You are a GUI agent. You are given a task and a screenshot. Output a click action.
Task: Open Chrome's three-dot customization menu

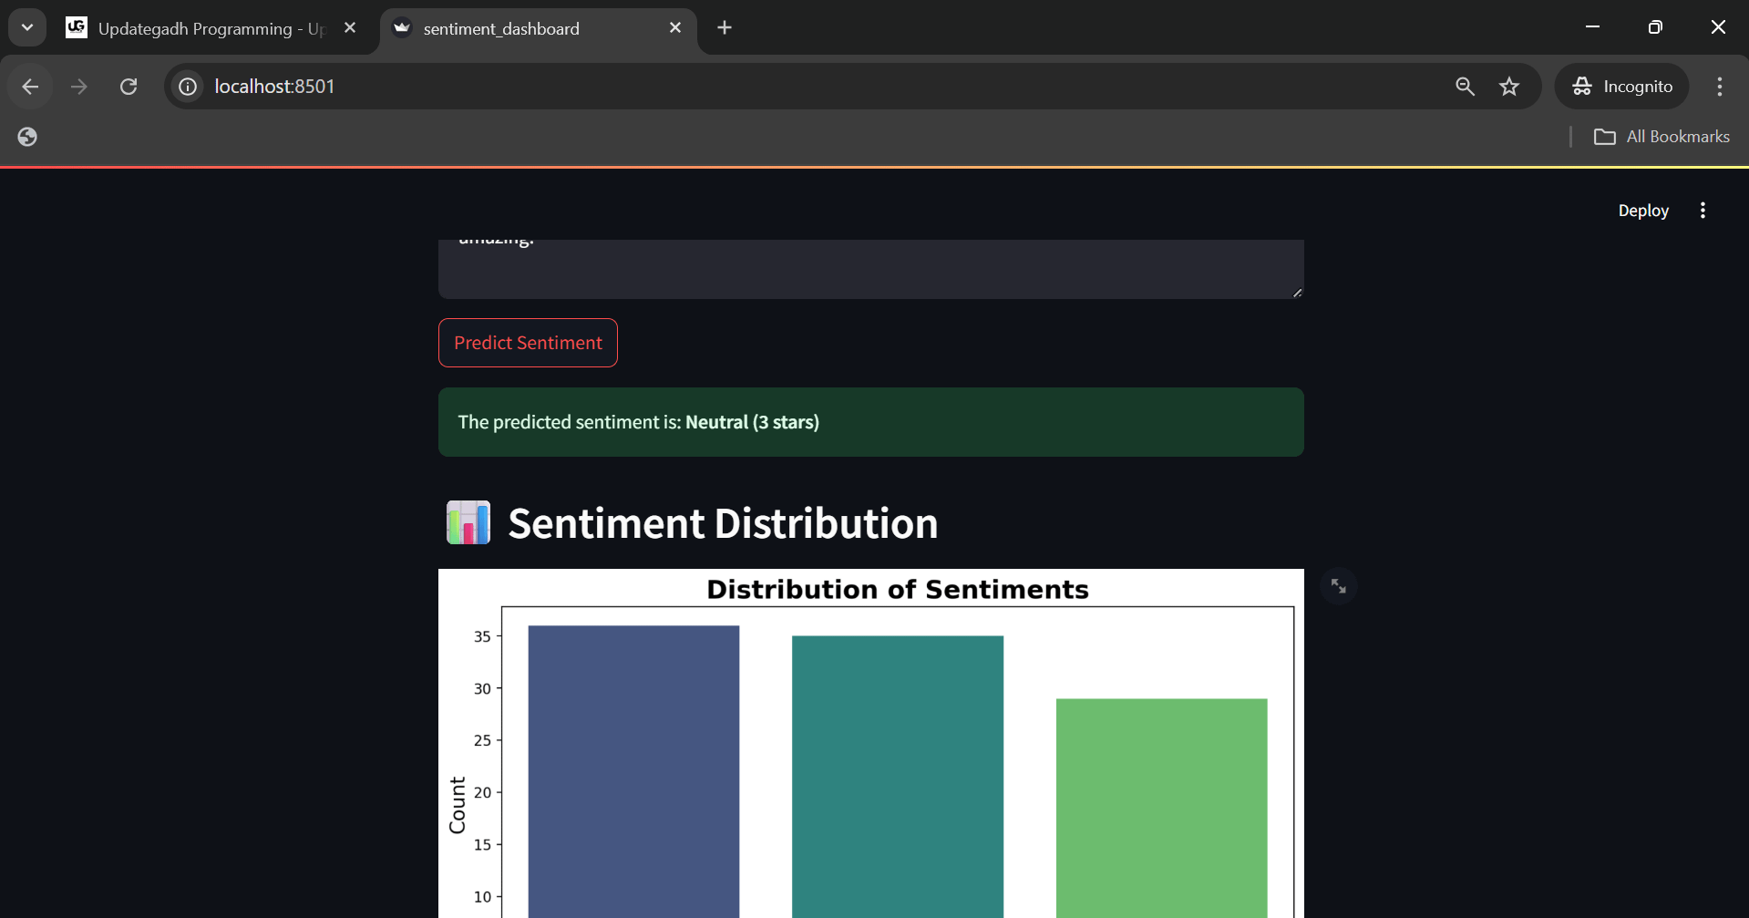pos(1719,87)
